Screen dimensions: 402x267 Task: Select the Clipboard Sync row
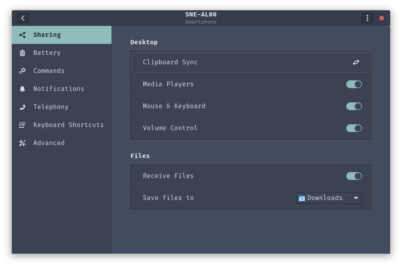(x=236, y=62)
